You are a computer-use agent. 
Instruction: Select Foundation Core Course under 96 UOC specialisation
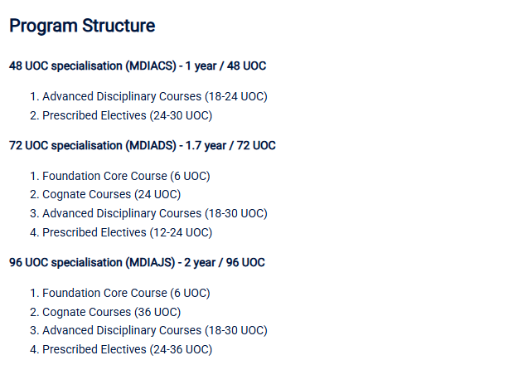pyautogui.click(x=126, y=293)
